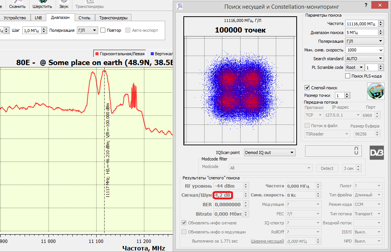Open the RollOff dropdown

(303, 232)
